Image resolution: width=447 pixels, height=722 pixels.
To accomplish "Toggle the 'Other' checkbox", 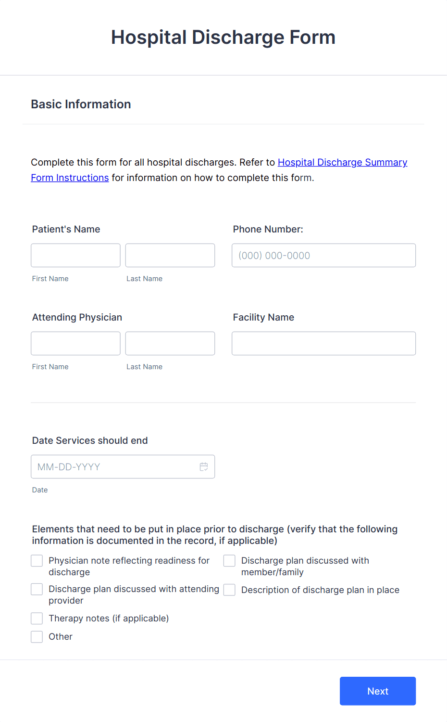I will [37, 636].
